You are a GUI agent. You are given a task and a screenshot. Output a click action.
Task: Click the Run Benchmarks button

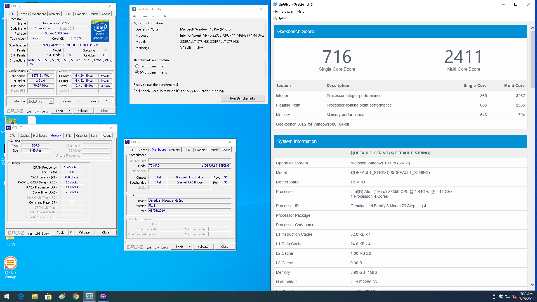click(x=242, y=98)
